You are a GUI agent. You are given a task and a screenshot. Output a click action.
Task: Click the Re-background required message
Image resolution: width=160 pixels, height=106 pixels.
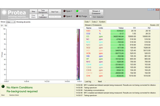[22, 91]
